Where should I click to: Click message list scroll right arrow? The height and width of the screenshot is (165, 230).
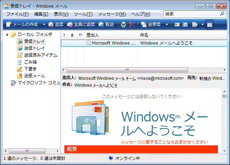224,70
